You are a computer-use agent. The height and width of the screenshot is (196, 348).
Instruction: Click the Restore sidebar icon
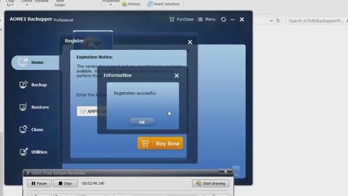(23, 107)
